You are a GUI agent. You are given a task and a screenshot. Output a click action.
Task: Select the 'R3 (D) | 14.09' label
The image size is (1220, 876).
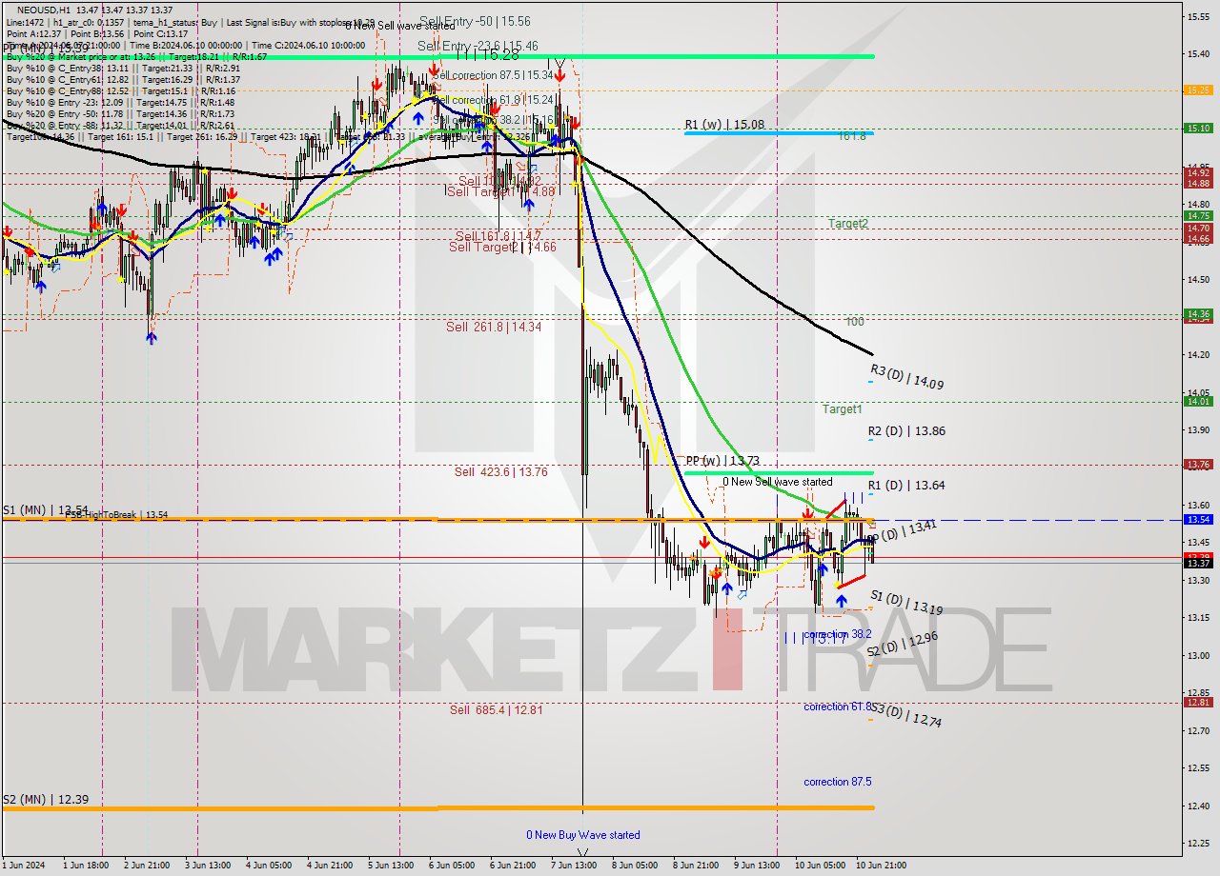tap(907, 376)
